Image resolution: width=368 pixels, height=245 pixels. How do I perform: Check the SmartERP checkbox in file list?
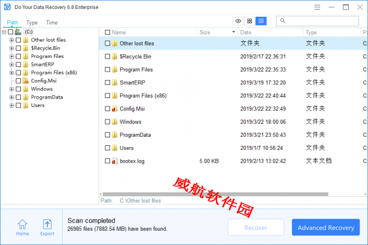click(x=108, y=82)
